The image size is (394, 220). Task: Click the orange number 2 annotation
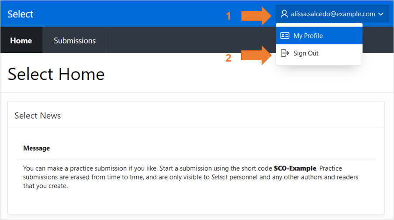[x=228, y=57]
